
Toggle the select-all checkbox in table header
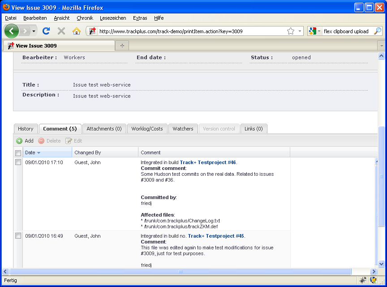(x=18, y=153)
